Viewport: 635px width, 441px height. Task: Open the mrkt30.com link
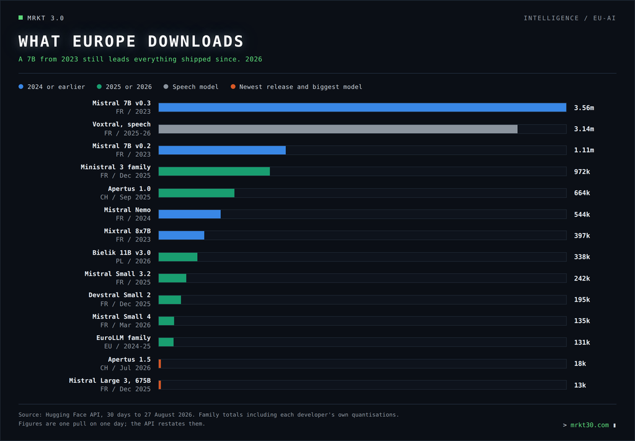[589, 425]
